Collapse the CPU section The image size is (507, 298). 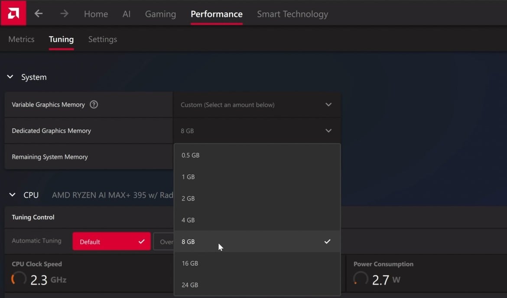(12, 195)
